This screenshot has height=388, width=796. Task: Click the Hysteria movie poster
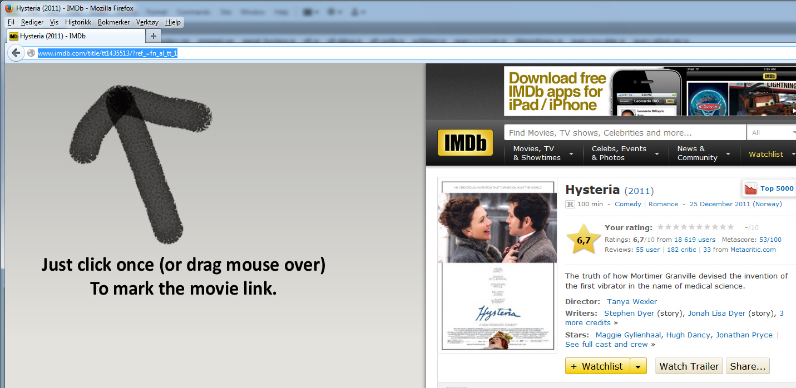tap(497, 265)
